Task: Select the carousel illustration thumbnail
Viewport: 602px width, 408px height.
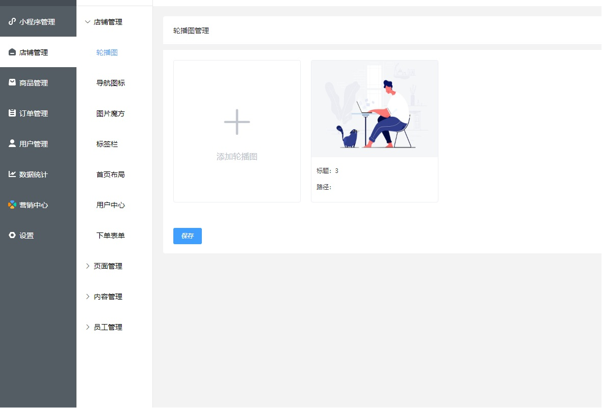Action: 374,109
